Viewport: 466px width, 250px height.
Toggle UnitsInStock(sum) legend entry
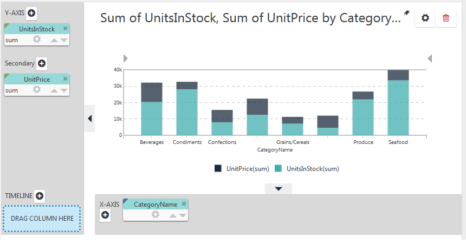pos(307,169)
